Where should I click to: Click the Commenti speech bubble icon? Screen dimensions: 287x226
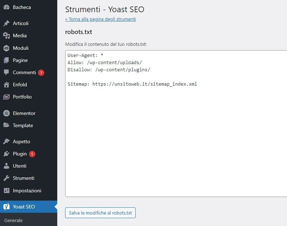6,72
